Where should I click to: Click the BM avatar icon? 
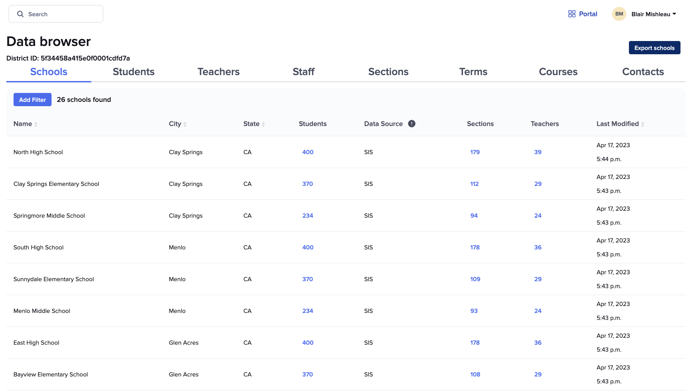(619, 14)
